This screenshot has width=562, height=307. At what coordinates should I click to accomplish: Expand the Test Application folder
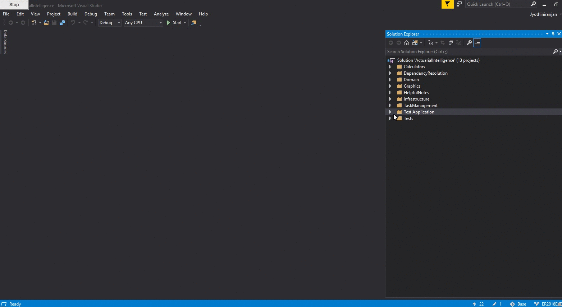click(390, 112)
